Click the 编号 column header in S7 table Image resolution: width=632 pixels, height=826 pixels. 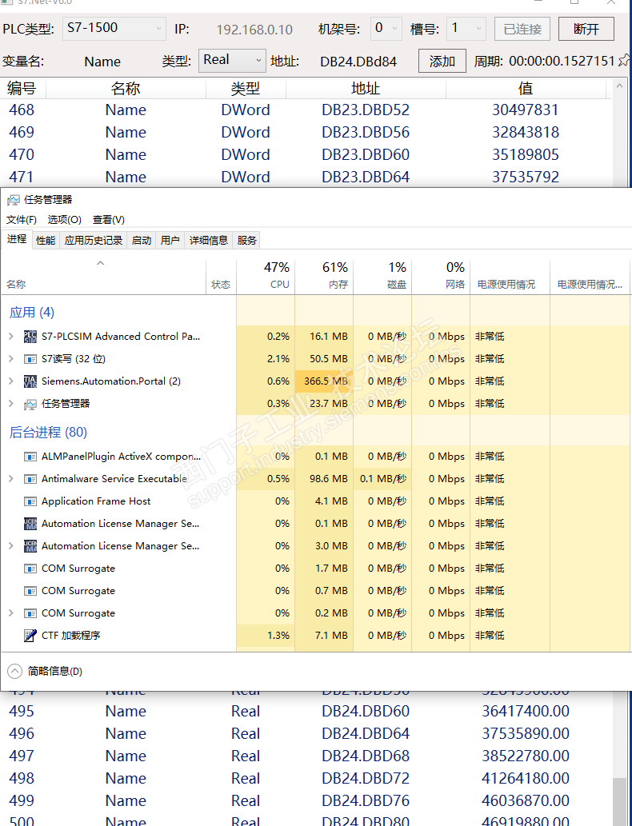pos(22,89)
